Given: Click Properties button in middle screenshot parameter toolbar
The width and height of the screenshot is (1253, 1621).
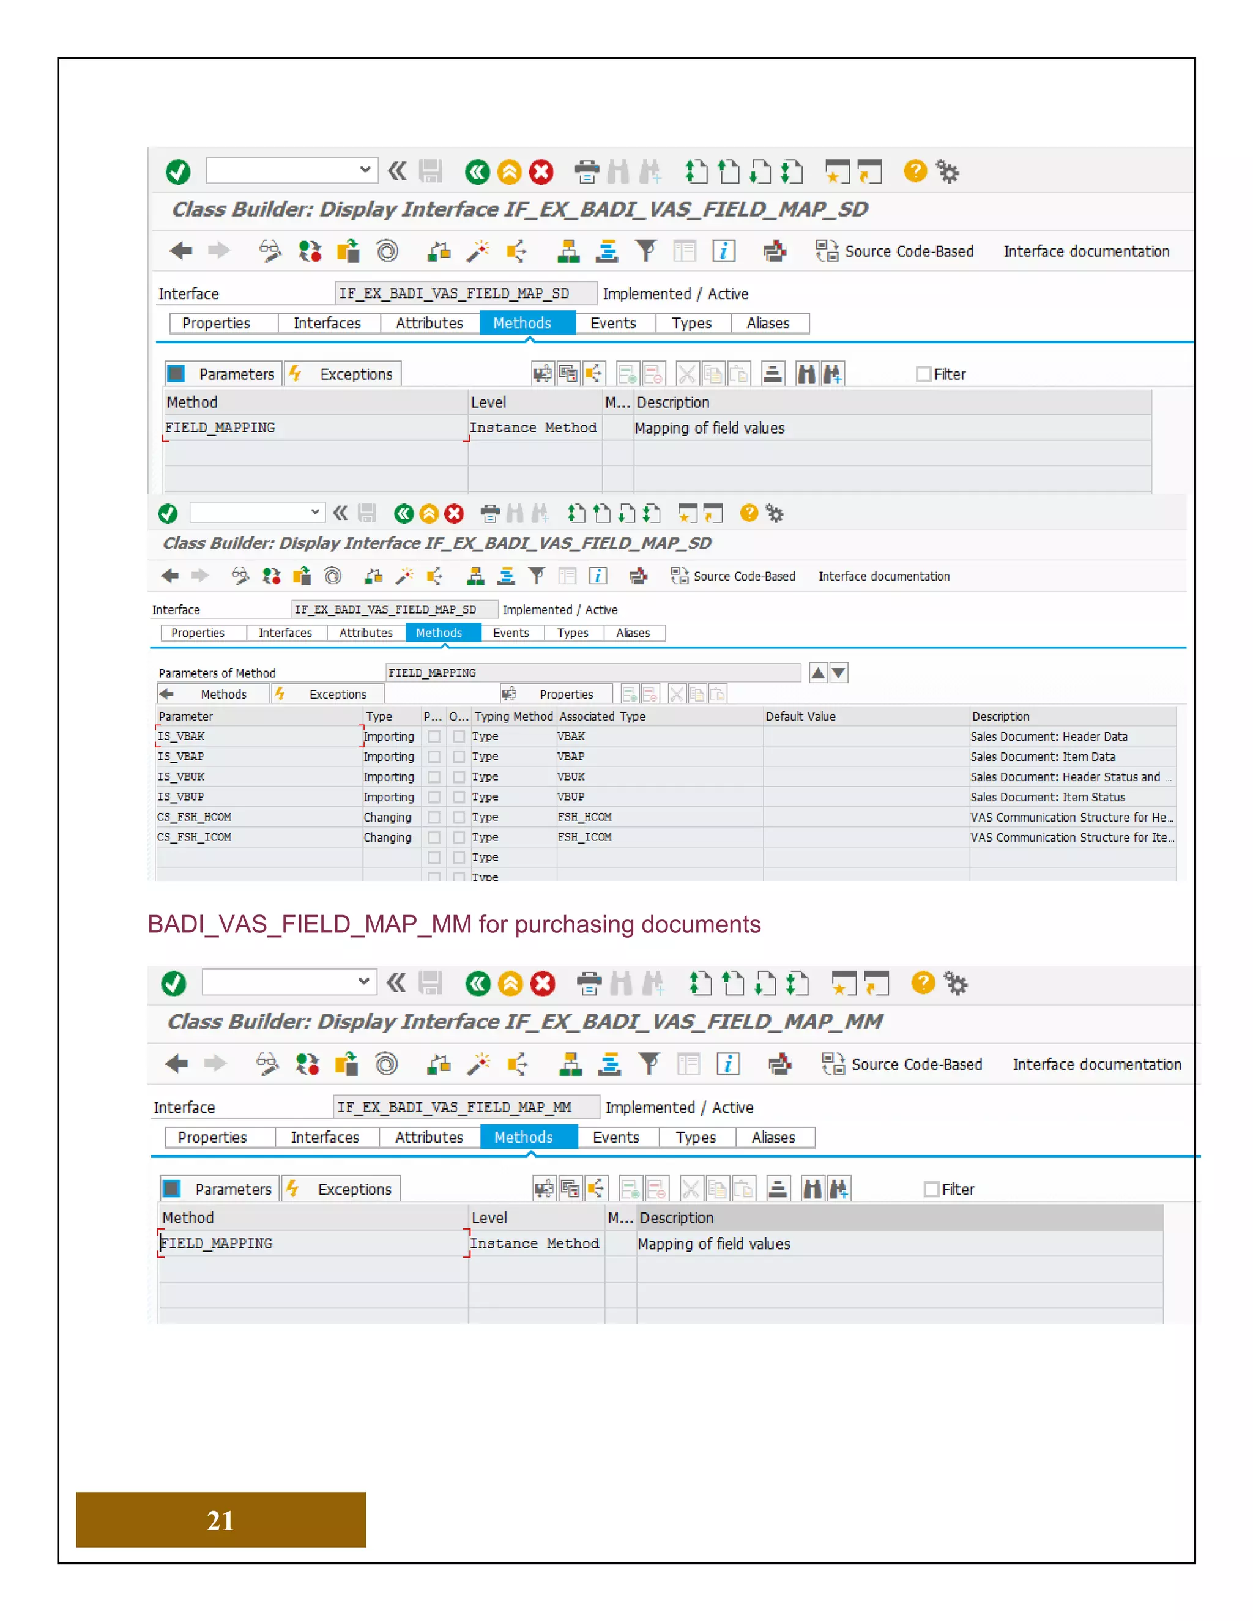Looking at the screenshot, I should pyautogui.click(x=556, y=695).
